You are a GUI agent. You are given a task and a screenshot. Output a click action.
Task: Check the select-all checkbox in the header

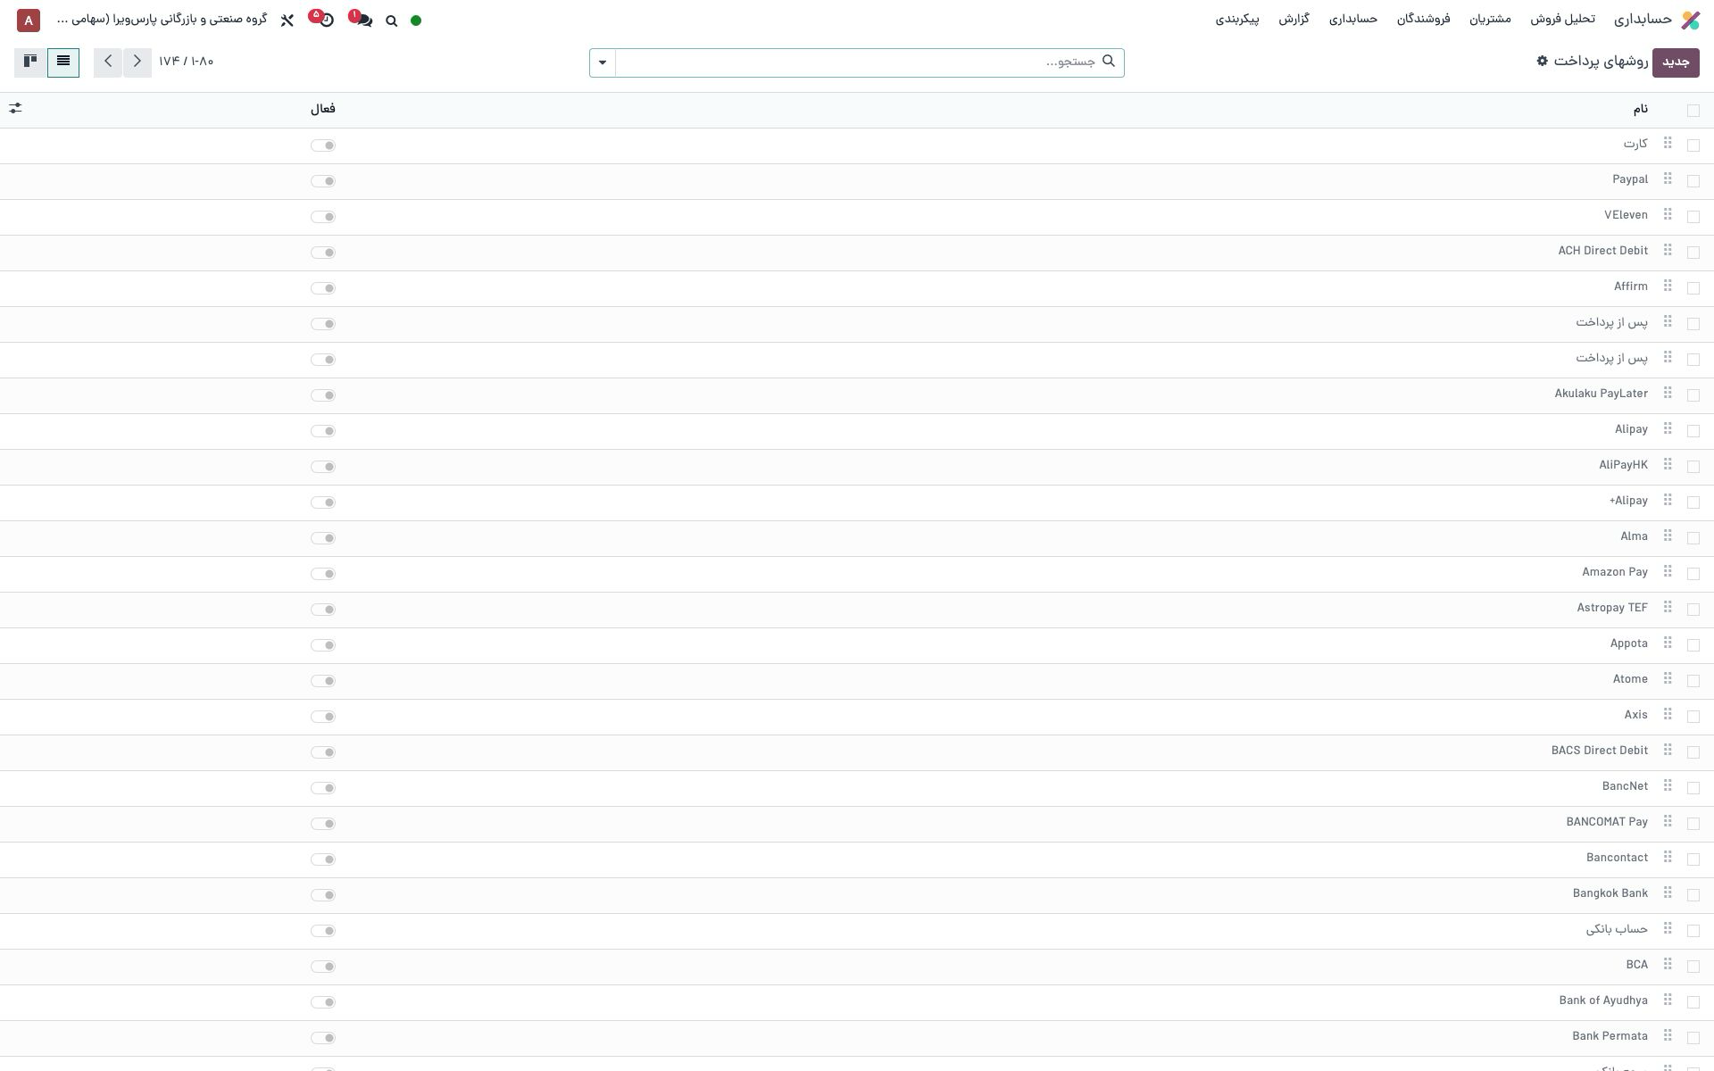(x=1693, y=111)
